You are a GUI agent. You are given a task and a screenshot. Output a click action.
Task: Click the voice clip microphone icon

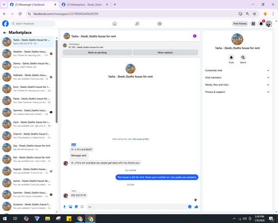point(64,207)
